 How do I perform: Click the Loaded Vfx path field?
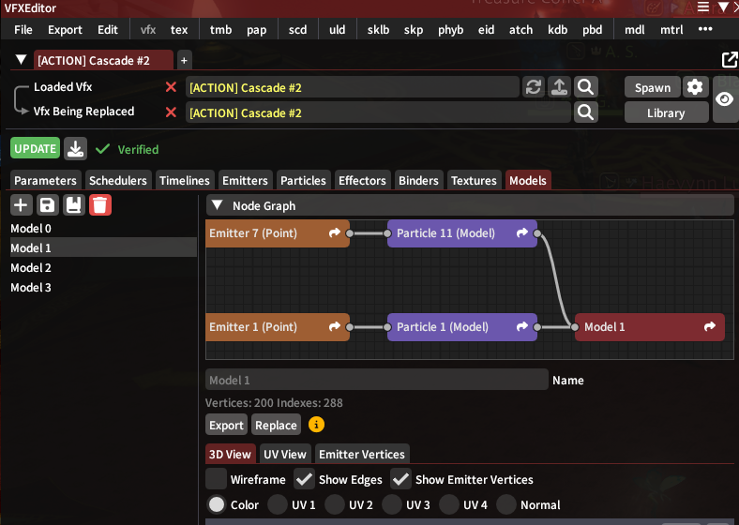(x=352, y=87)
